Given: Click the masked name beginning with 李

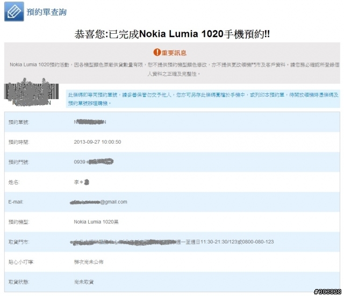Looking at the screenshot, I should [x=82, y=182].
